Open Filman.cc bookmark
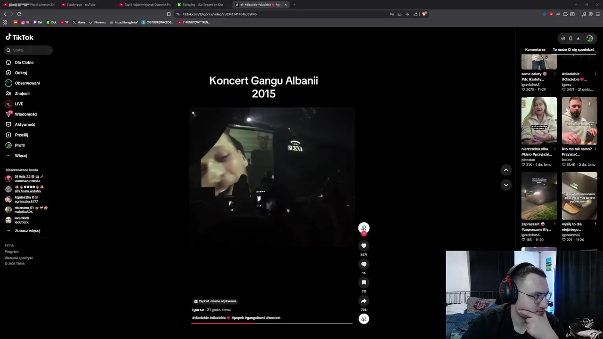Image resolution: width=603 pixels, height=339 pixels. [x=98, y=22]
